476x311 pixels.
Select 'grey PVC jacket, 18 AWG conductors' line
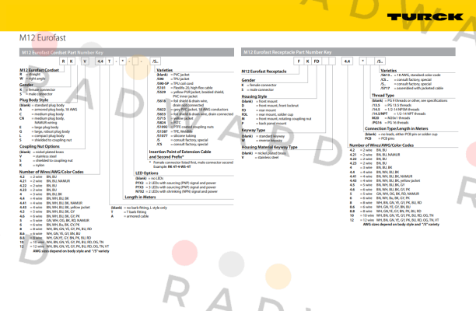pos(192,110)
